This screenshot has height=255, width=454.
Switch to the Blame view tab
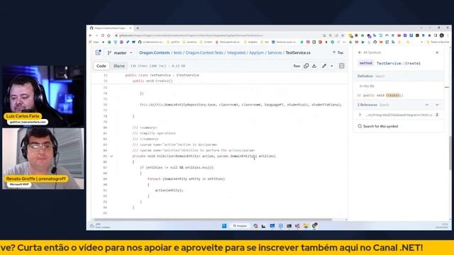pyautogui.click(x=119, y=66)
